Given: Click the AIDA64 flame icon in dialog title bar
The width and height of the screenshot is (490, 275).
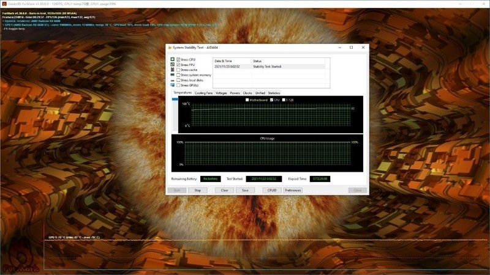Looking at the screenshot, I should [170, 48].
